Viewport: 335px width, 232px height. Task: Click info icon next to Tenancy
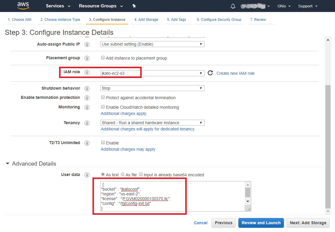click(87, 123)
